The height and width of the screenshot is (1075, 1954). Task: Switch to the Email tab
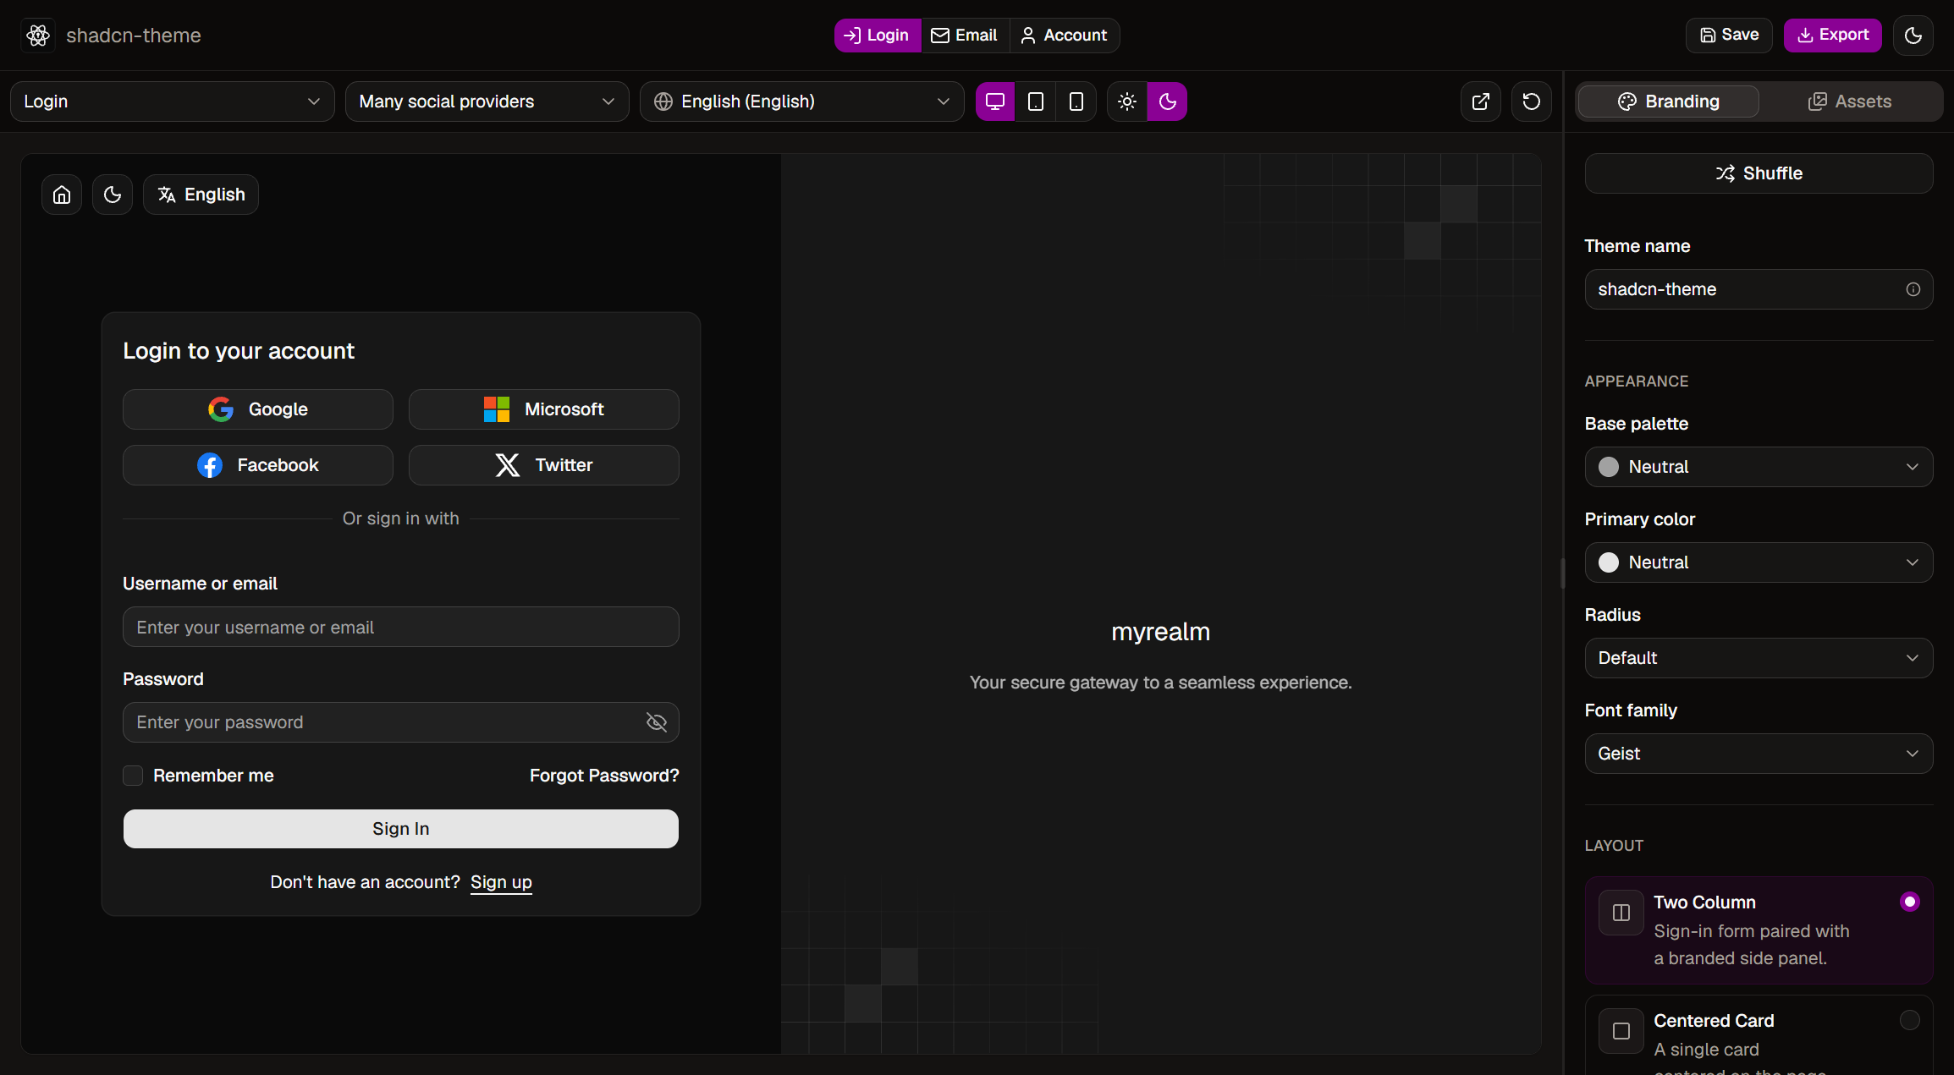point(966,36)
